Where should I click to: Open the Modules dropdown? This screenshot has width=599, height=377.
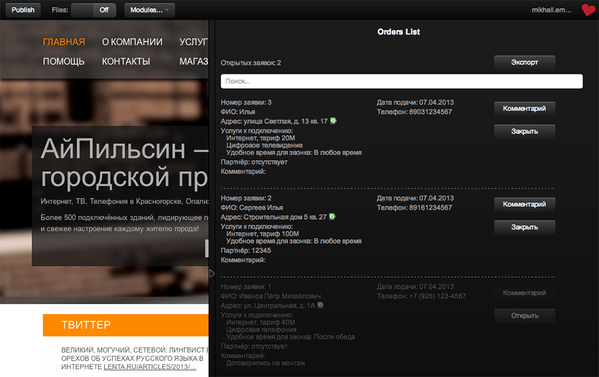(x=150, y=10)
